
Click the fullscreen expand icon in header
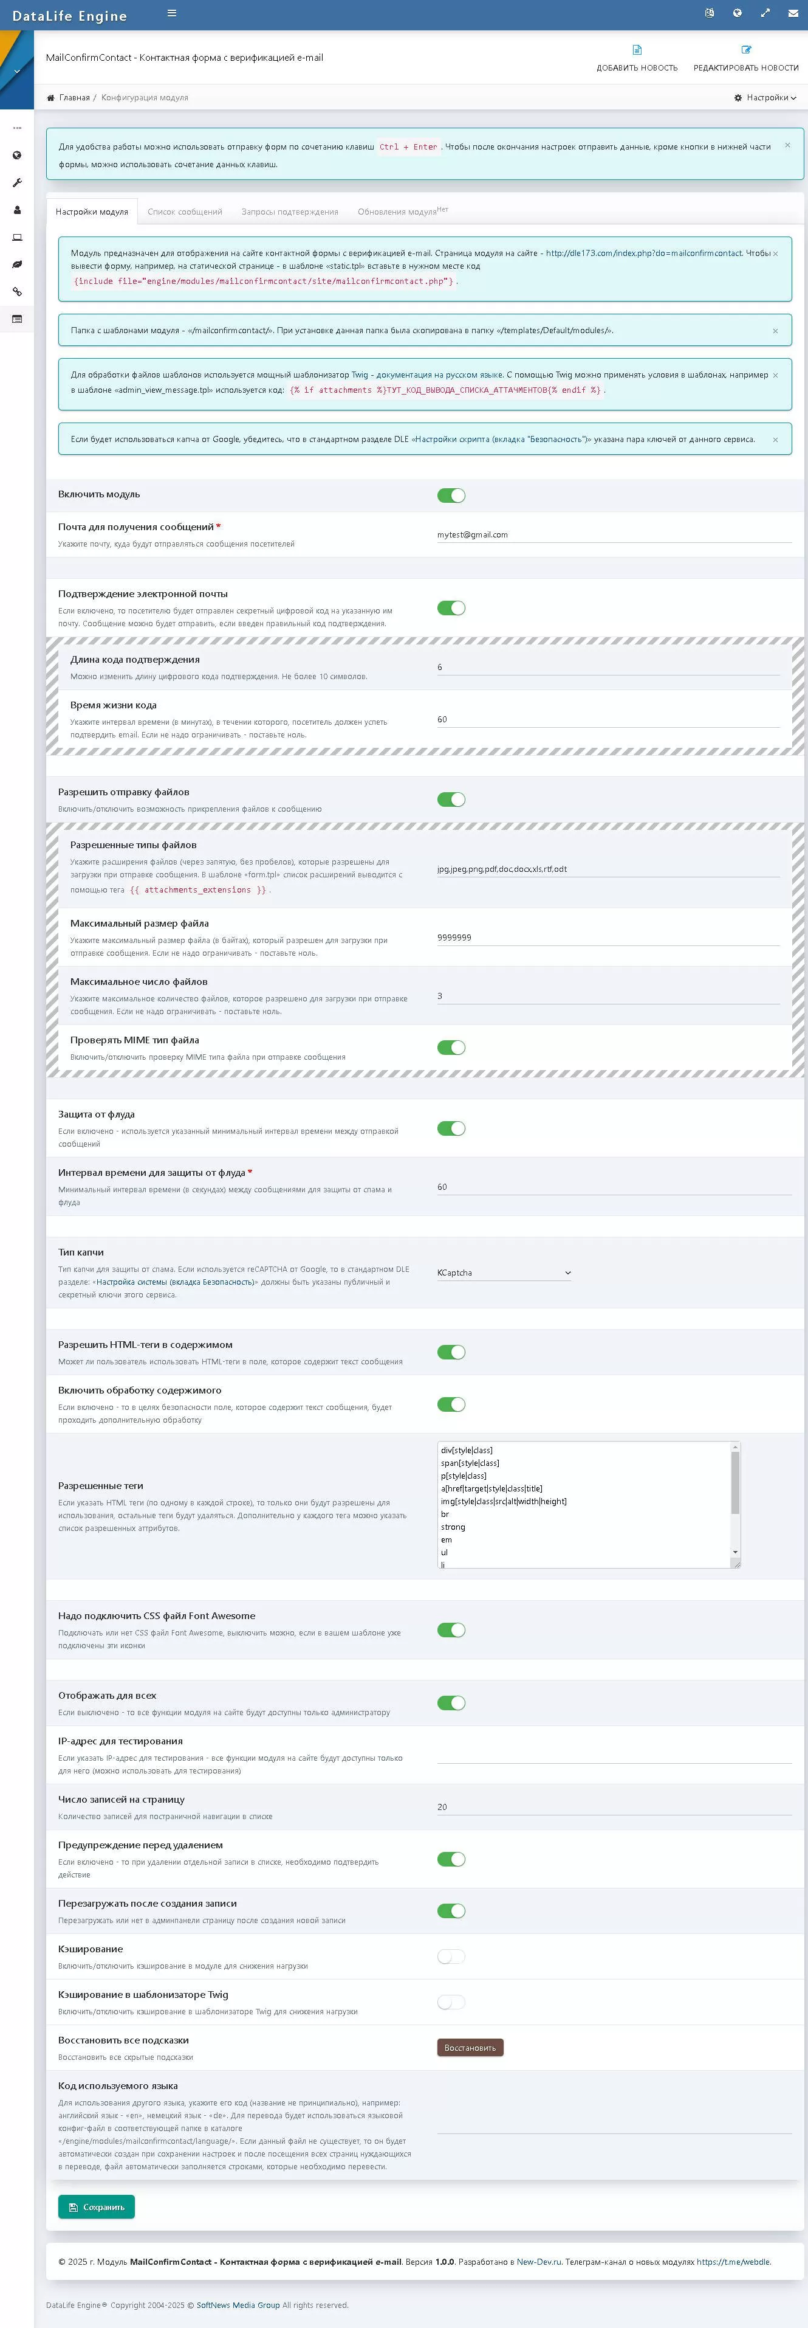click(x=765, y=13)
